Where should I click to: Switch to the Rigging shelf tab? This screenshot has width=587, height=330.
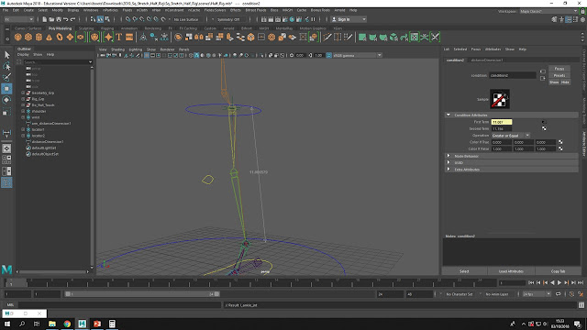click(x=107, y=28)
